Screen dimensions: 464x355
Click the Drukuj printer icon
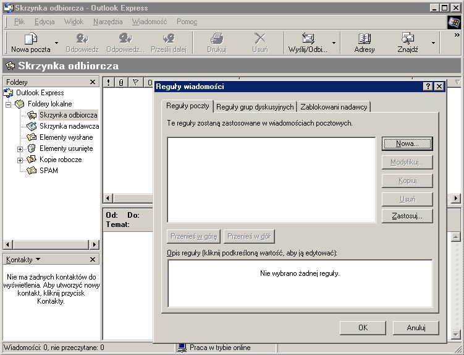coord(217,39)
